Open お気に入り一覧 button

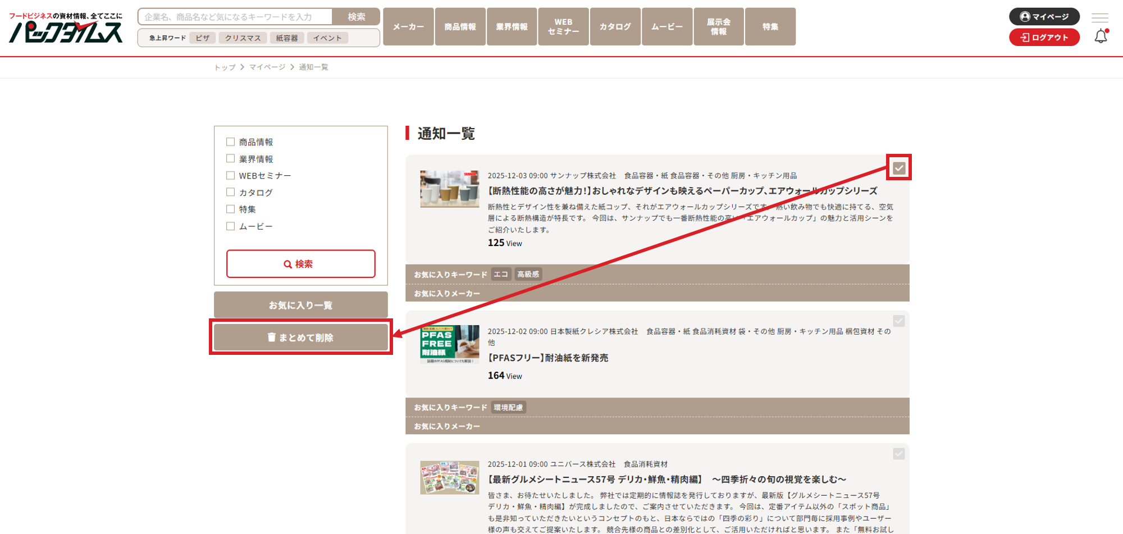click(300, 305)
